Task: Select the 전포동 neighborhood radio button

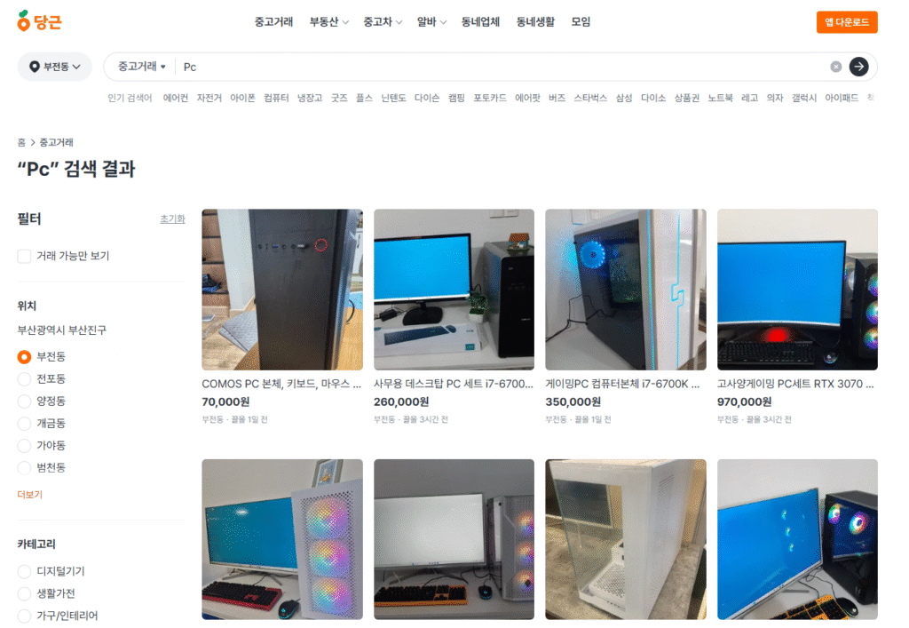Action: [x=25, y=378]
